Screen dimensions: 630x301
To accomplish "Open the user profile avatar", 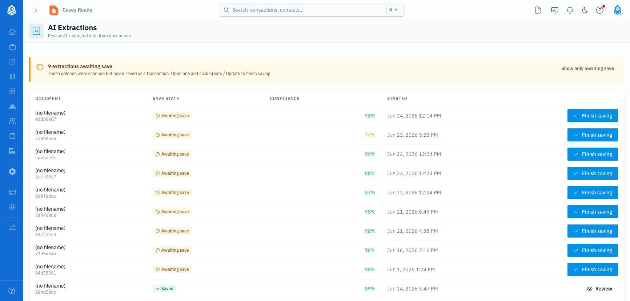I will (x=618, y=10).
